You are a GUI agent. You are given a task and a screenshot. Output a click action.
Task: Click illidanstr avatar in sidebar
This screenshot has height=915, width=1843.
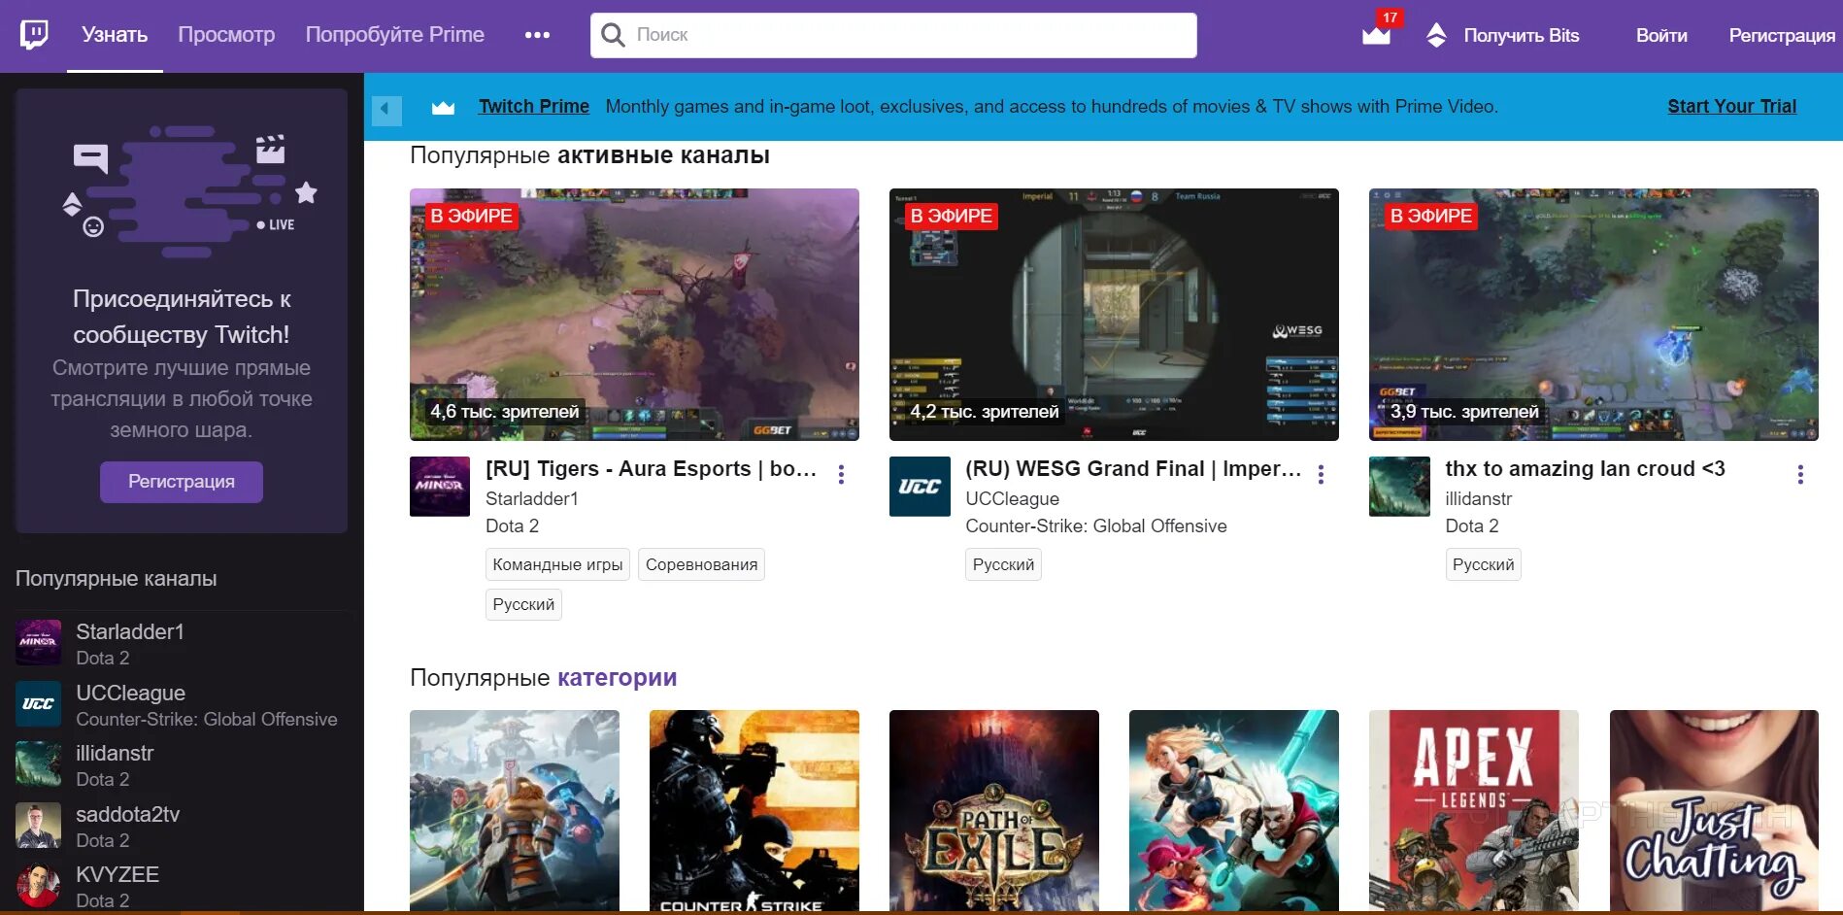click(39, 764)
